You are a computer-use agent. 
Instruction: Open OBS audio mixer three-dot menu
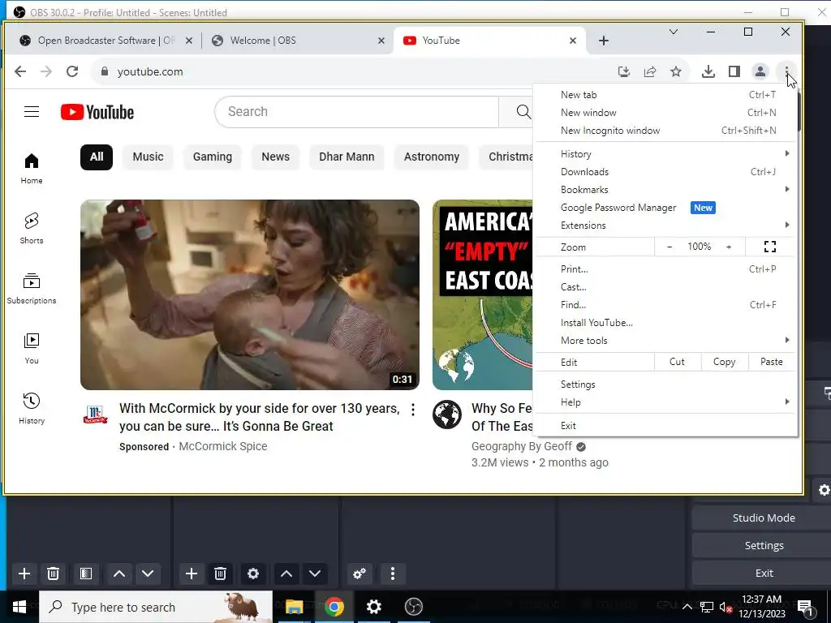click(x=392, y=574)
